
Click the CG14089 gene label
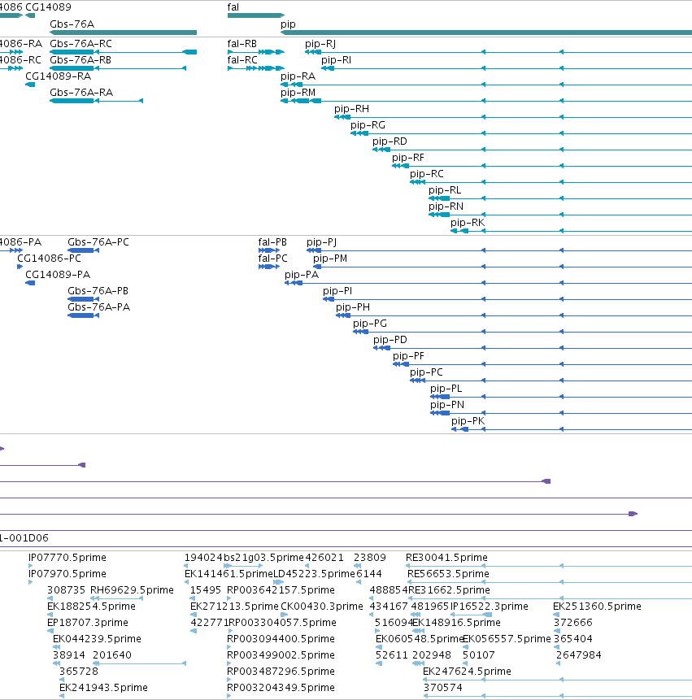(48, 7)
